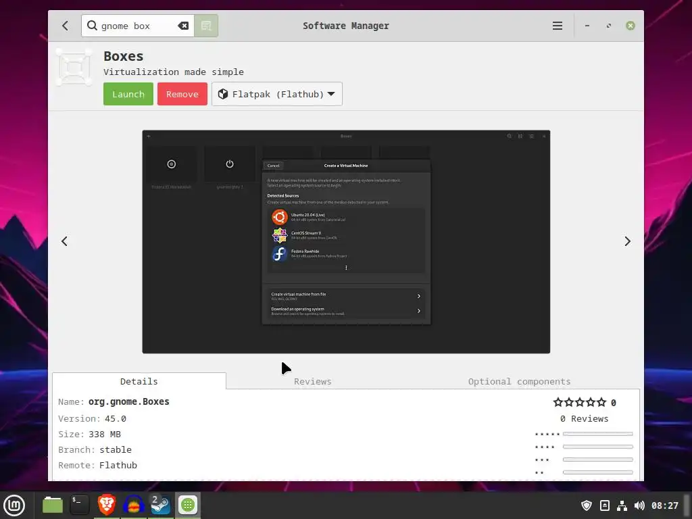Click the search magnifier icon
The image size is (692, 519).
pos(92,26)
